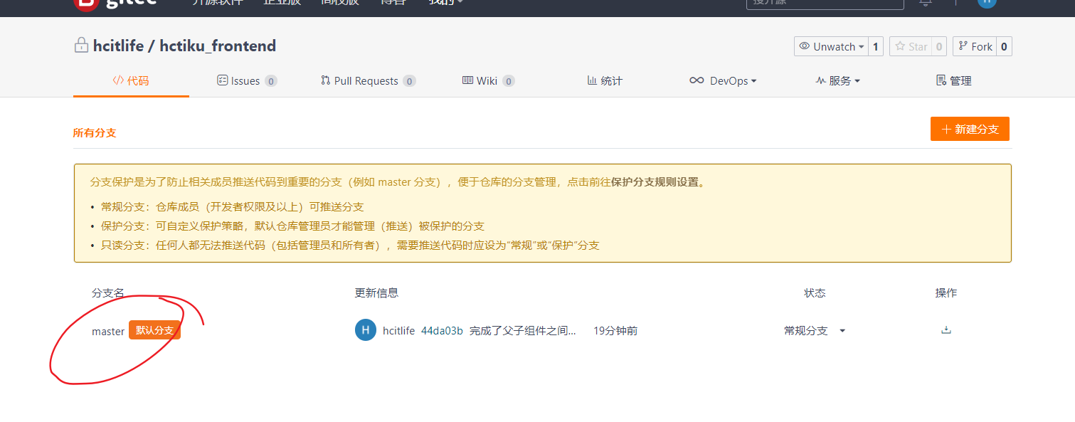The width and height of the screenshot is (1075, 422).
Task: Open the hctiku_frontend repository link
Action: tap(218, 46)
